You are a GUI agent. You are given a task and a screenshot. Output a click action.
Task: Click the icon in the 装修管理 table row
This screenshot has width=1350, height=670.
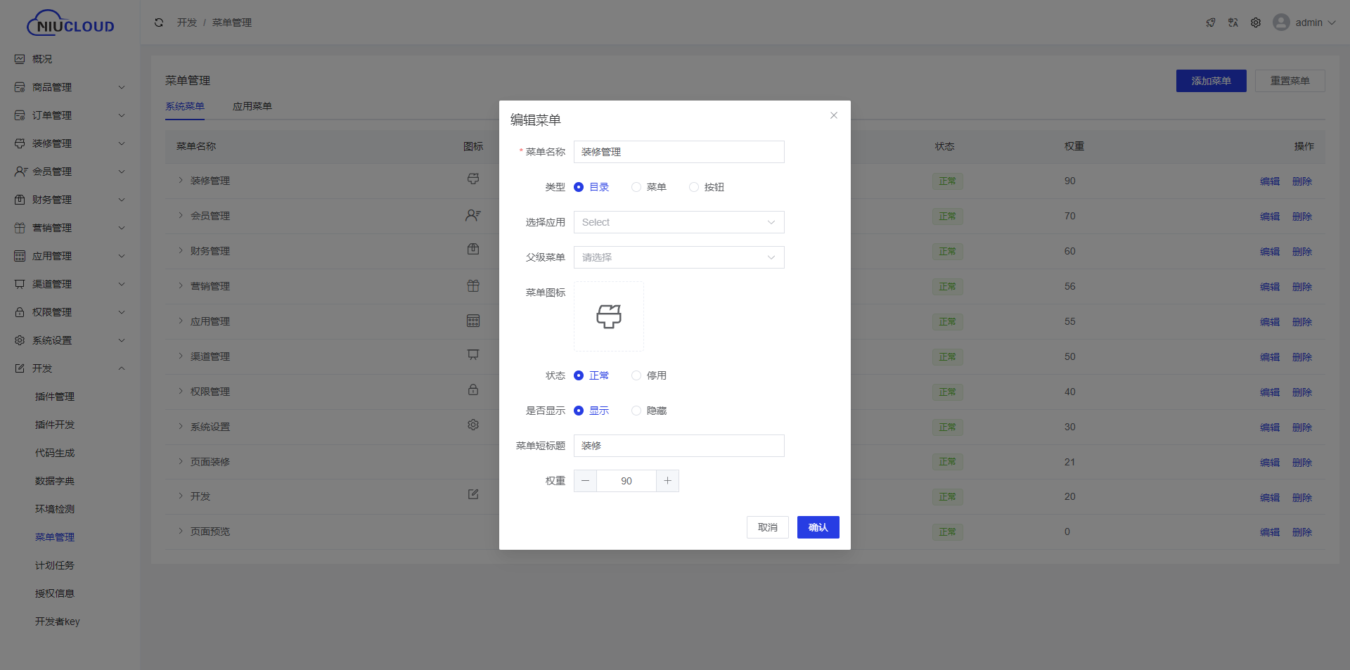tap(473, 179)
